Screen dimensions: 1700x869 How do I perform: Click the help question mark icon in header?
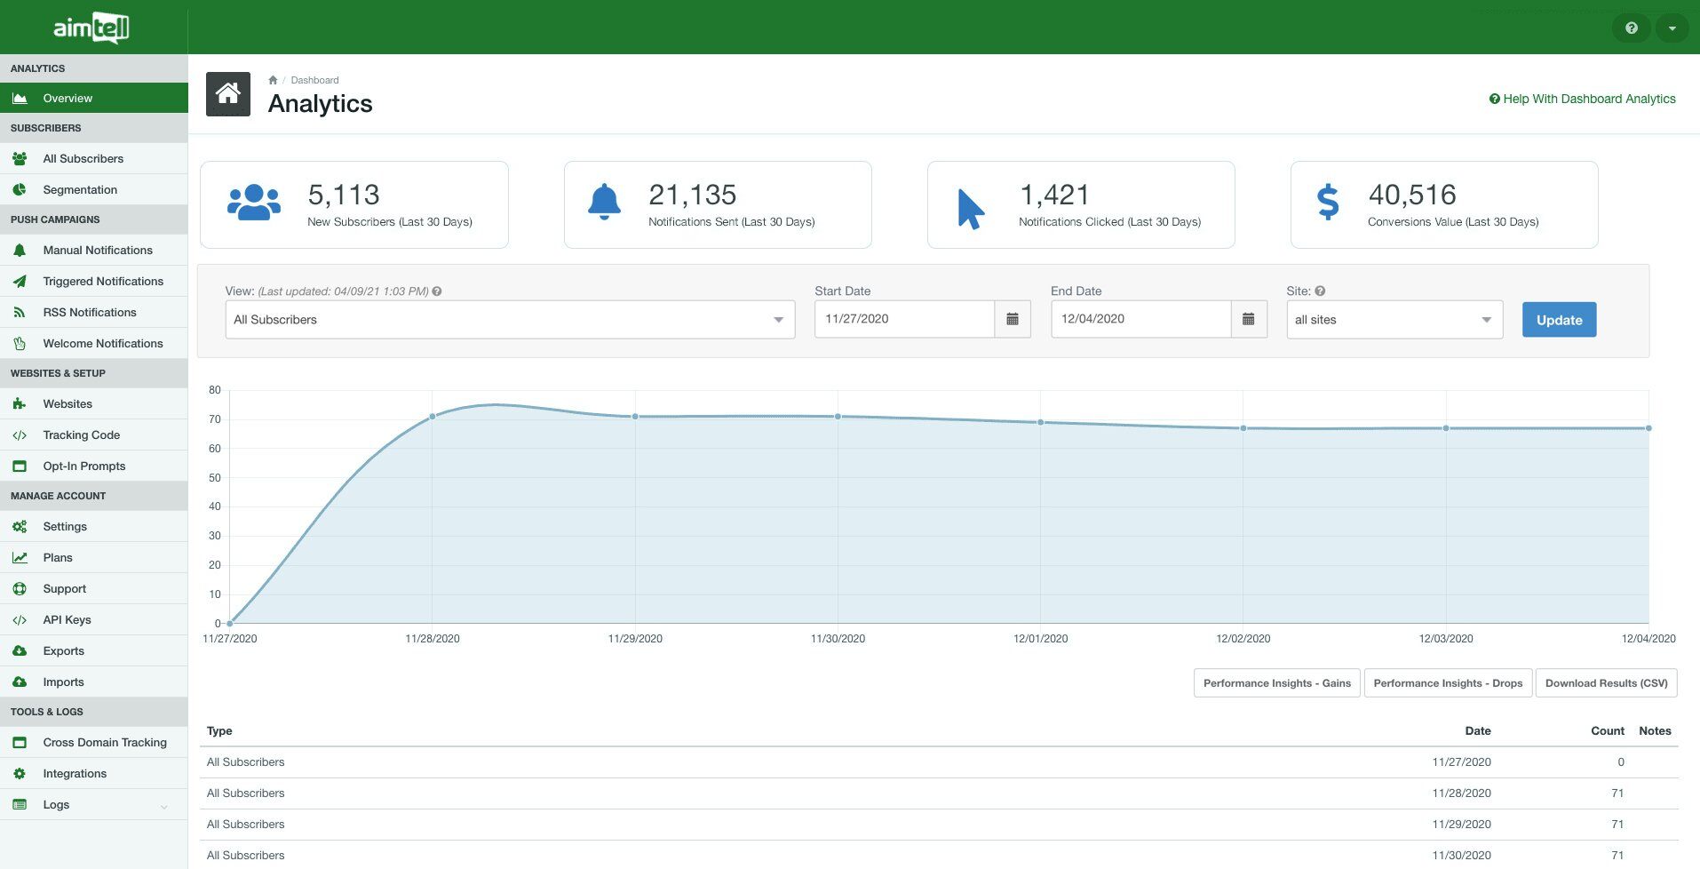1631,28
